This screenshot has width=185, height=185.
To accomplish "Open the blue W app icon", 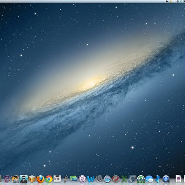I will coord(90,179).
